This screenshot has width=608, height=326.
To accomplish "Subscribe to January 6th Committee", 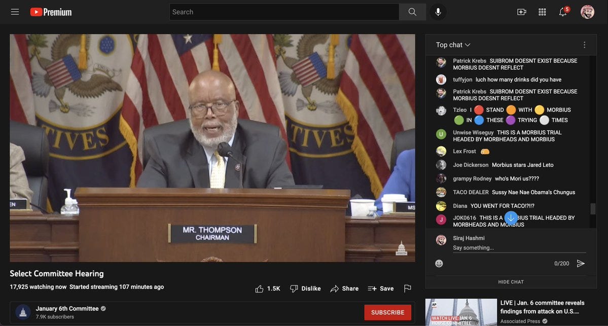I will click(387, 312).
